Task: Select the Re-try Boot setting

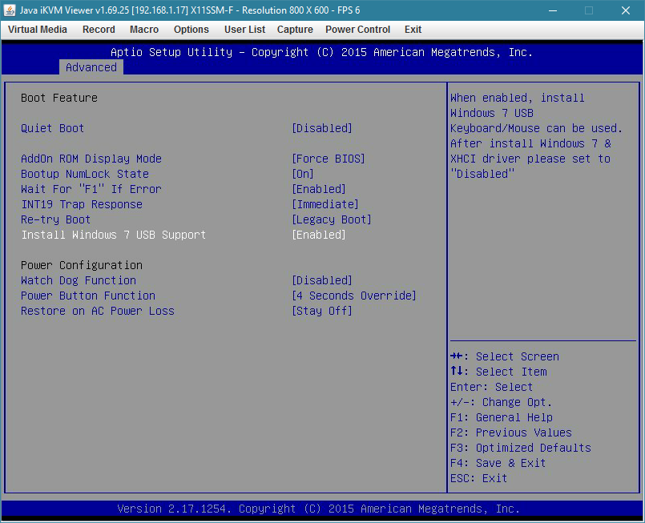Action: [x=55, y=219]
